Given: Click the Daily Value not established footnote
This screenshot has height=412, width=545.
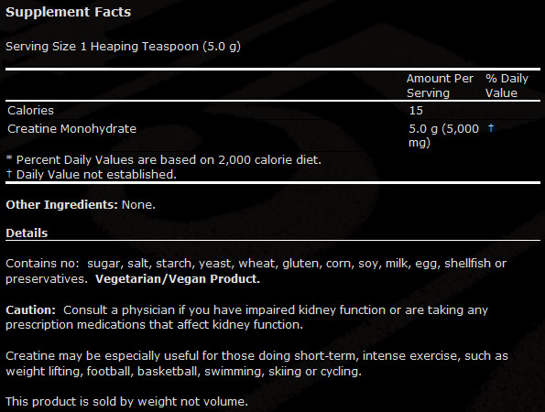Looking at the screenshot, I should tap(92, 174).
